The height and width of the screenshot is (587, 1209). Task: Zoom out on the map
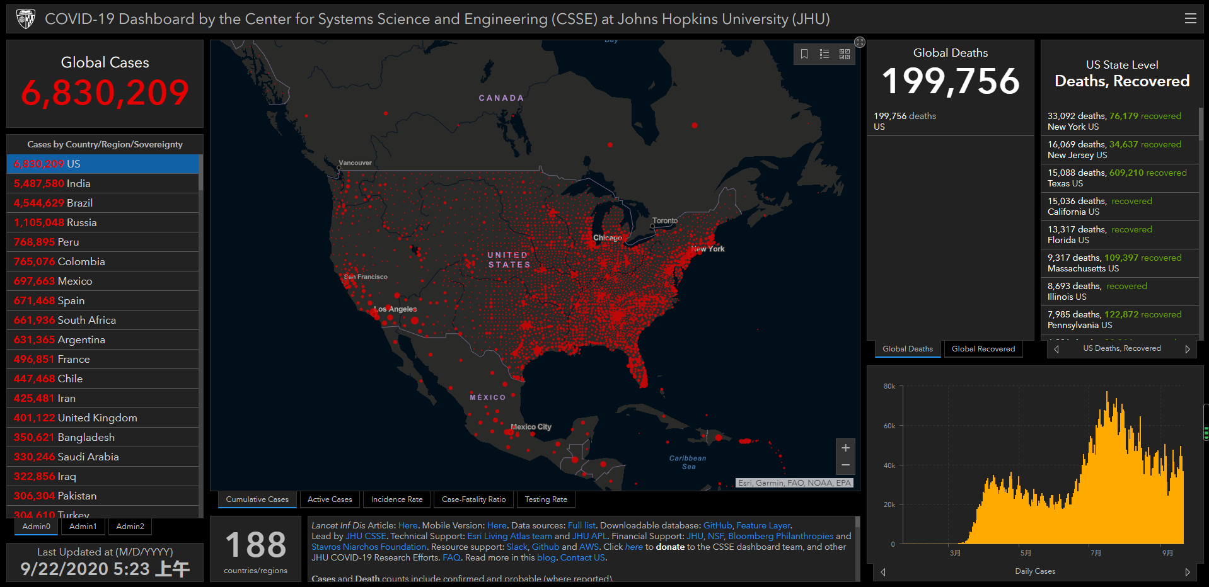point(845,465)
